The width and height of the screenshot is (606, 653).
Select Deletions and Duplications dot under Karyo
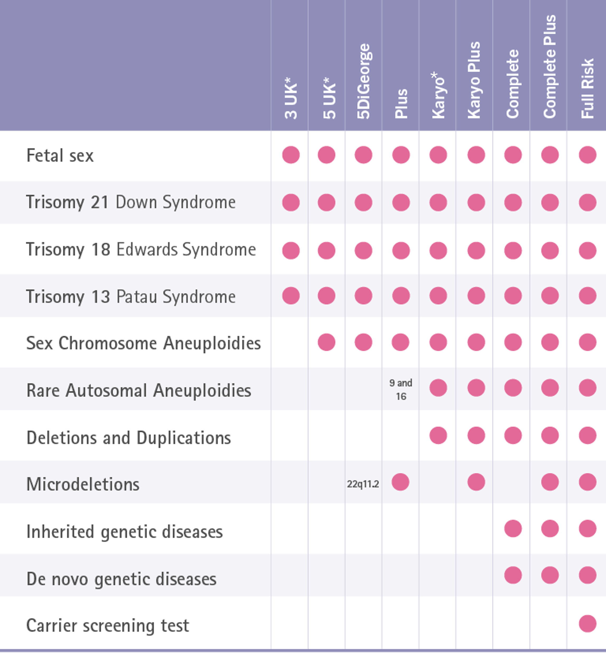pos(438,436)
